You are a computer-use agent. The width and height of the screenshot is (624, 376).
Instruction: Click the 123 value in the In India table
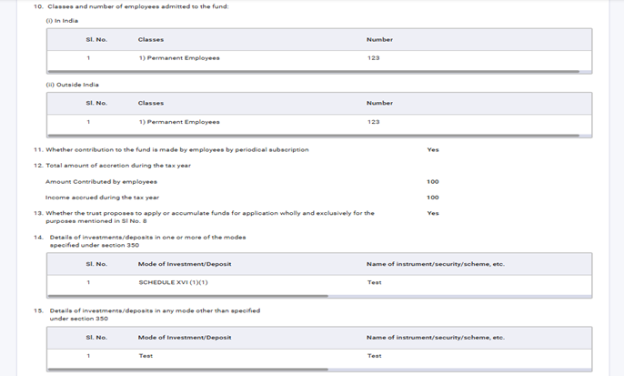(373, 58)
